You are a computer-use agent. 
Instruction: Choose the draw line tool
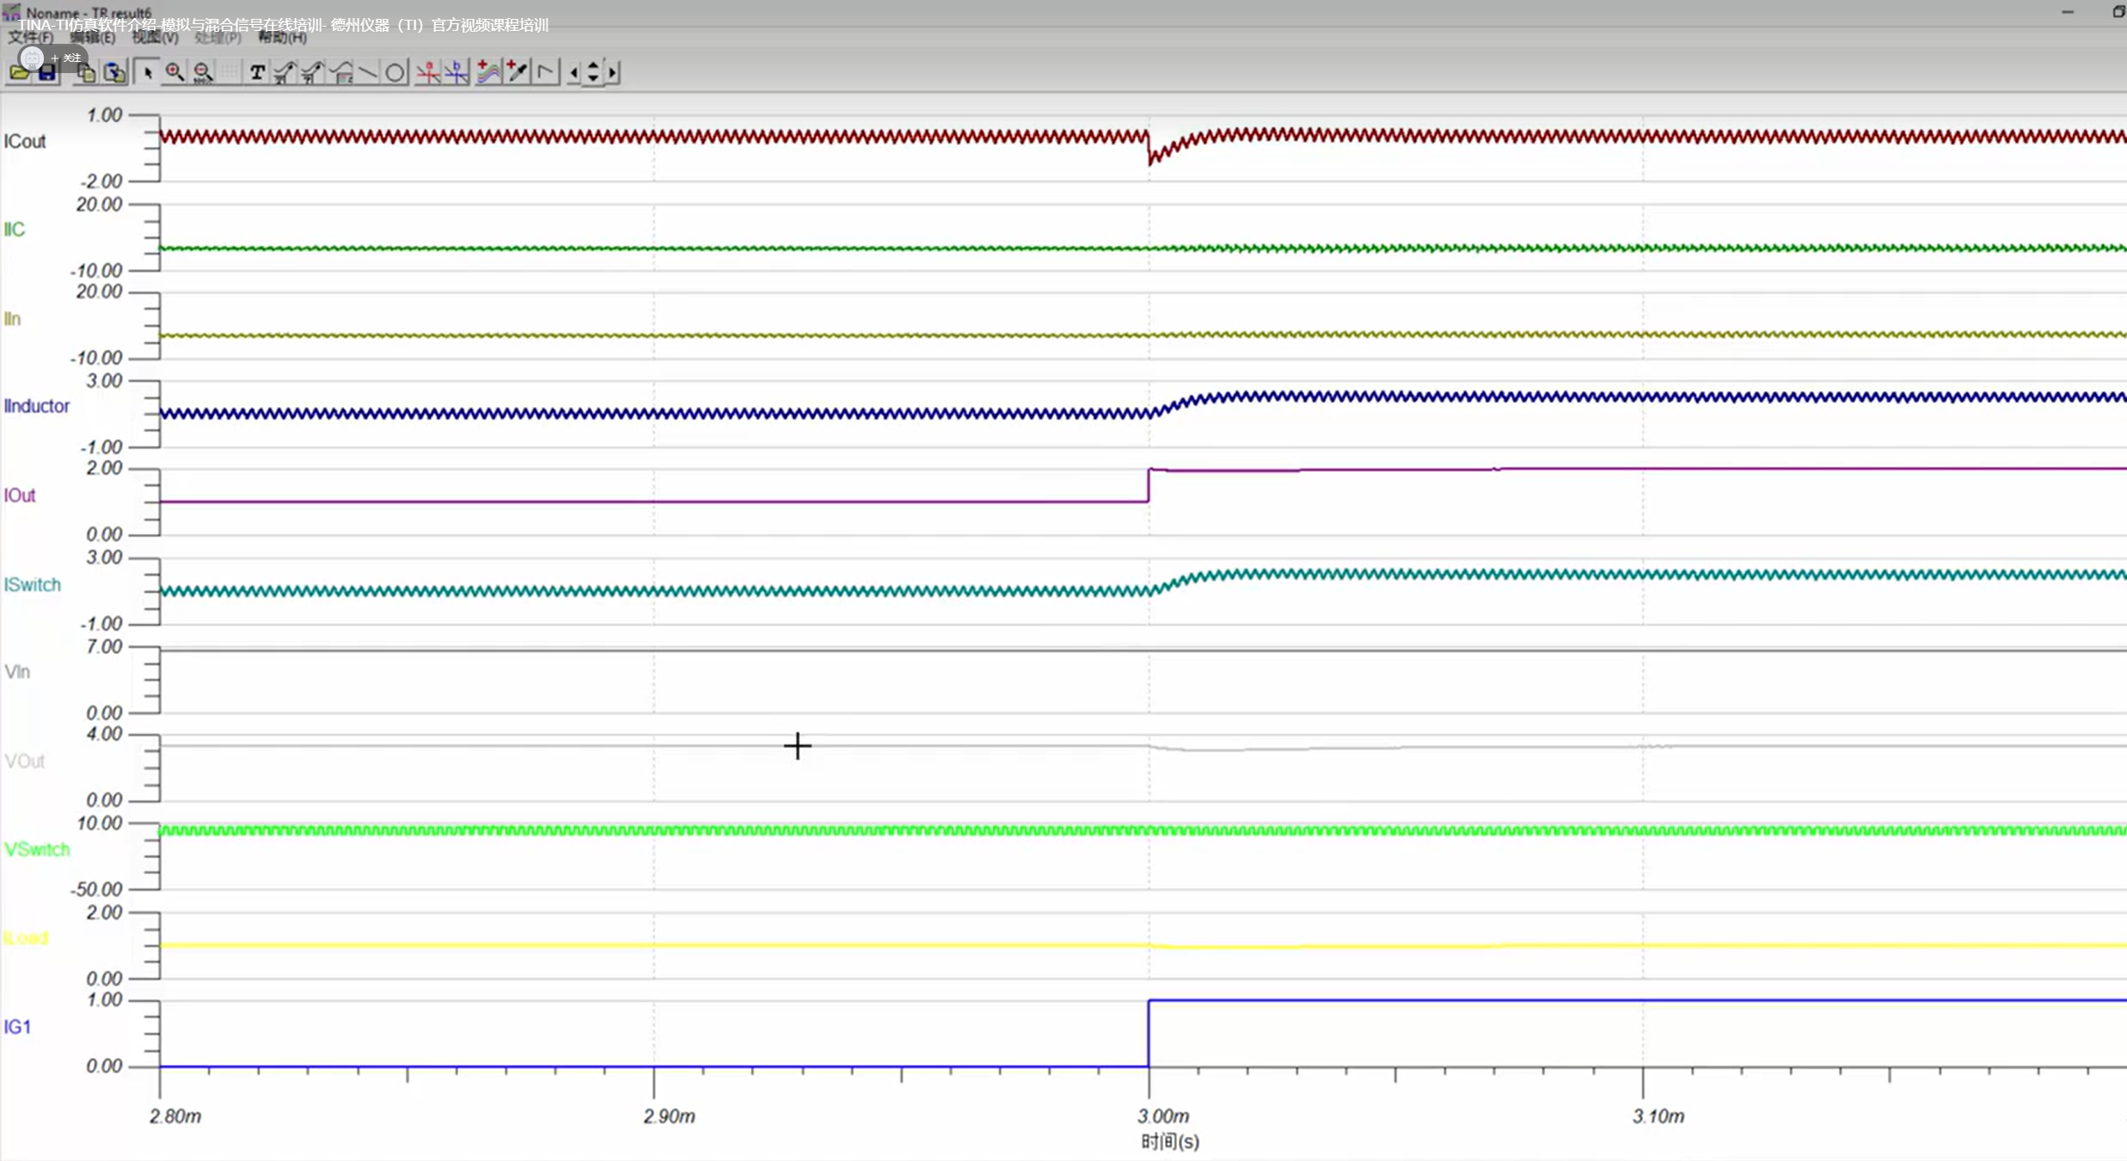[x=367, y=72]
